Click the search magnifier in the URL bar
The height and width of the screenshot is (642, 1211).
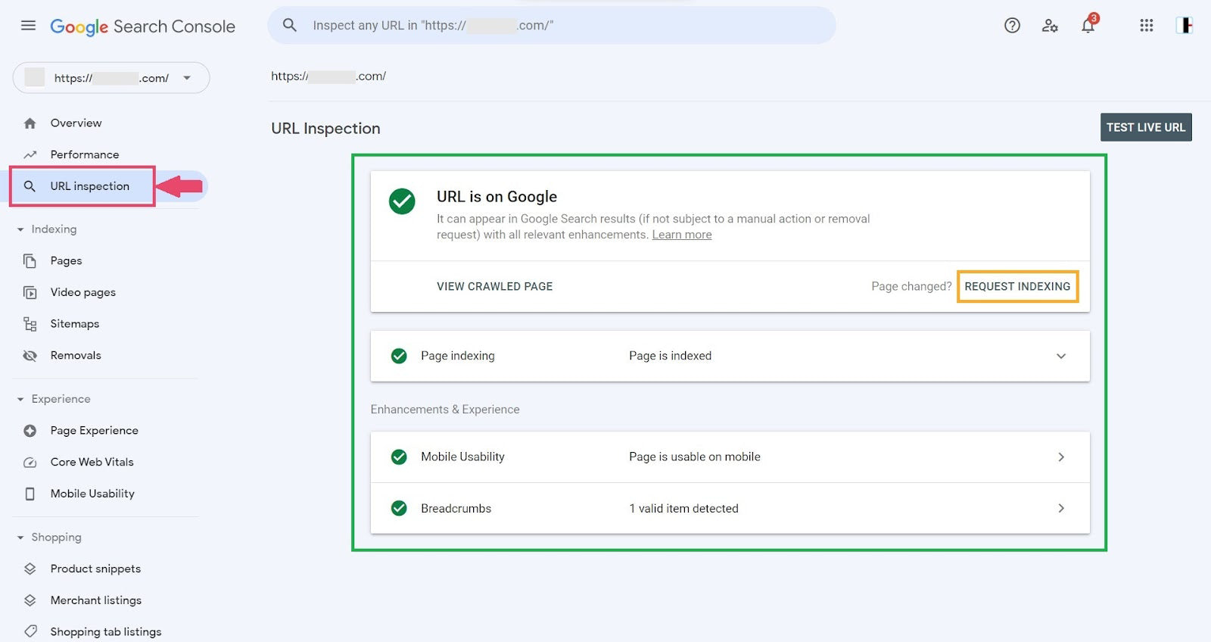coord(289,25)
